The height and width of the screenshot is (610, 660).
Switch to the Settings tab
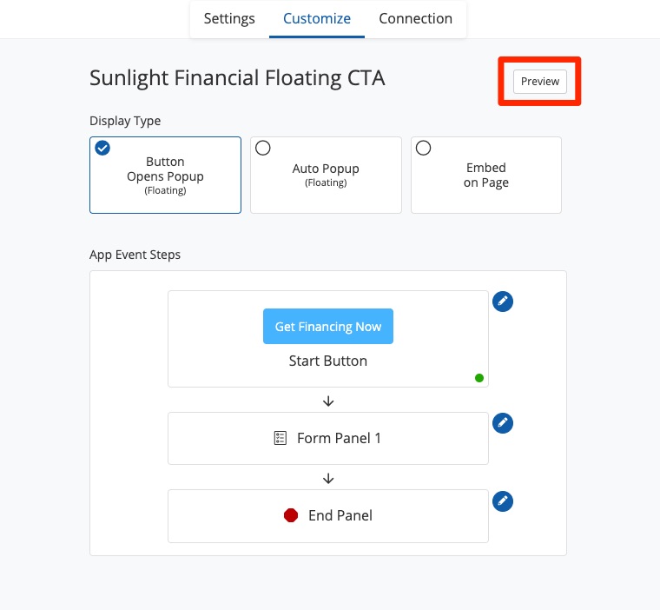[x=229, y=18]
